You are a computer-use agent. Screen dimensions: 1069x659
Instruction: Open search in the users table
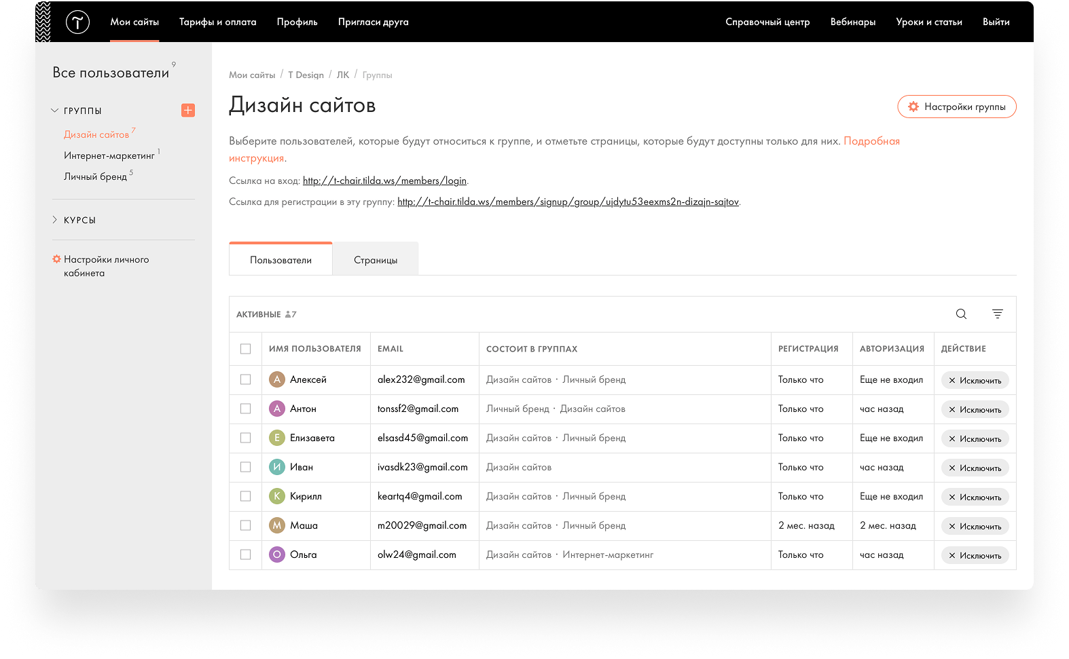[x=961, y=314]
